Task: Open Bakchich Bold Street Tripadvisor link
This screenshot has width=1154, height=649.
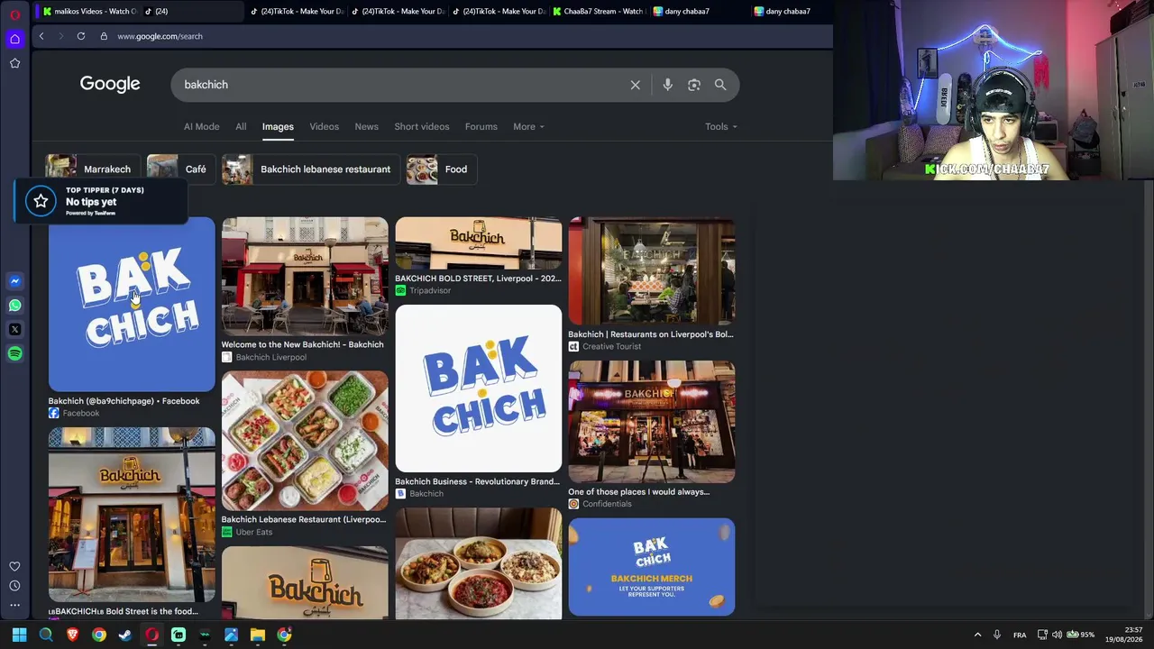Action: 478,279
